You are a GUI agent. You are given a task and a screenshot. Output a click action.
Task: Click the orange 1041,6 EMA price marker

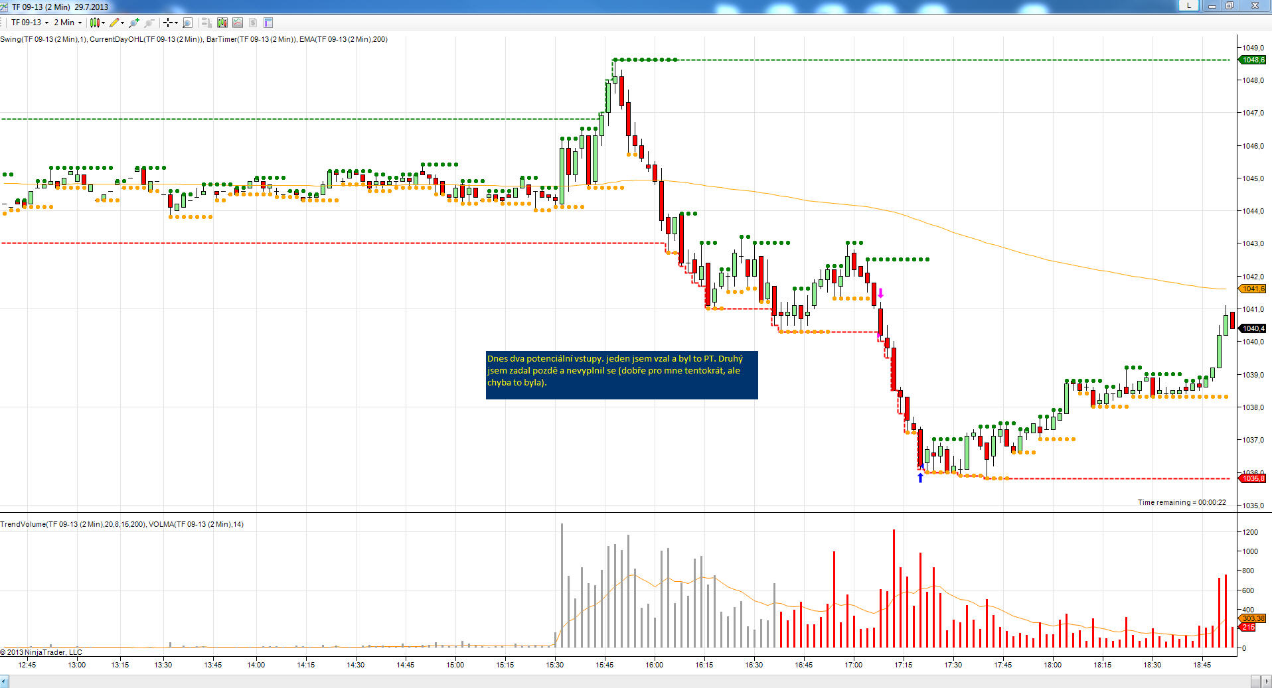click(x=1253, y=289)
